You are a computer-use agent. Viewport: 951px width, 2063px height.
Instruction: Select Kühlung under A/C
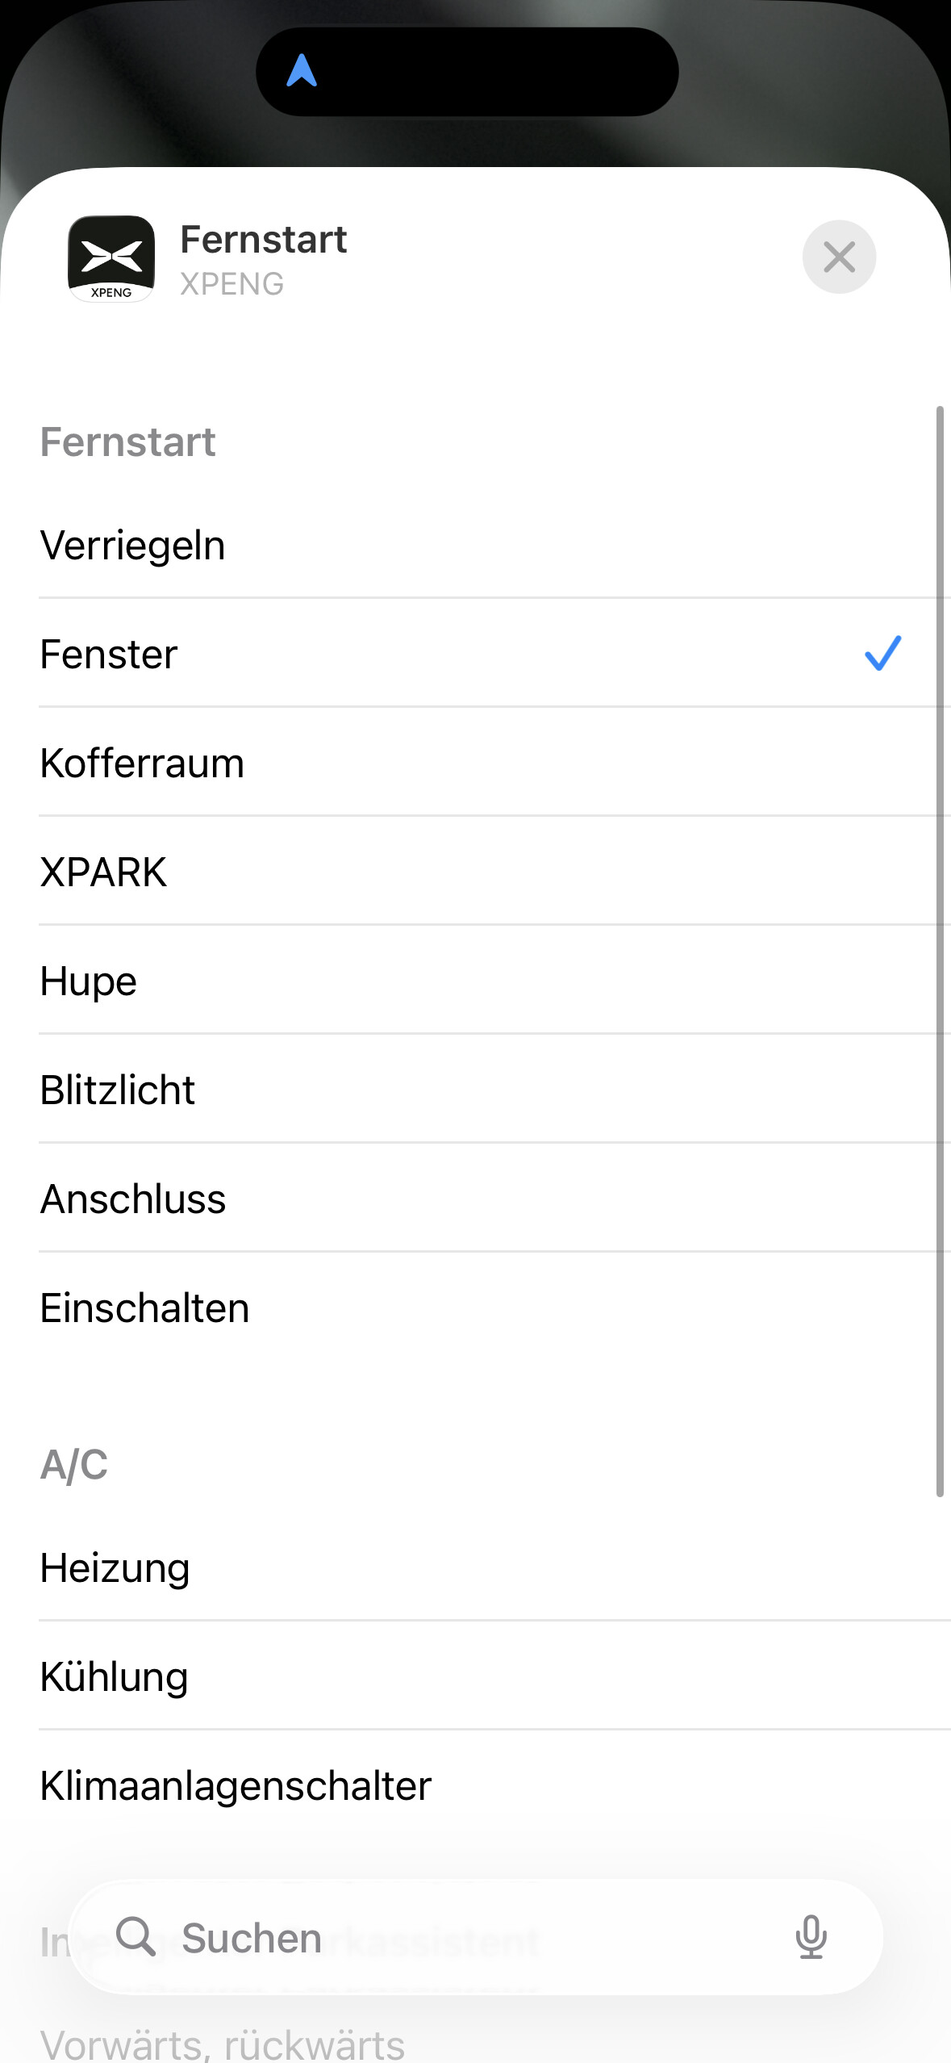(x=115, y=1677)
